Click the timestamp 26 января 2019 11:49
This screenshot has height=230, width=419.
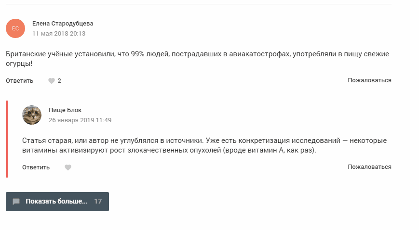(80, 120)
